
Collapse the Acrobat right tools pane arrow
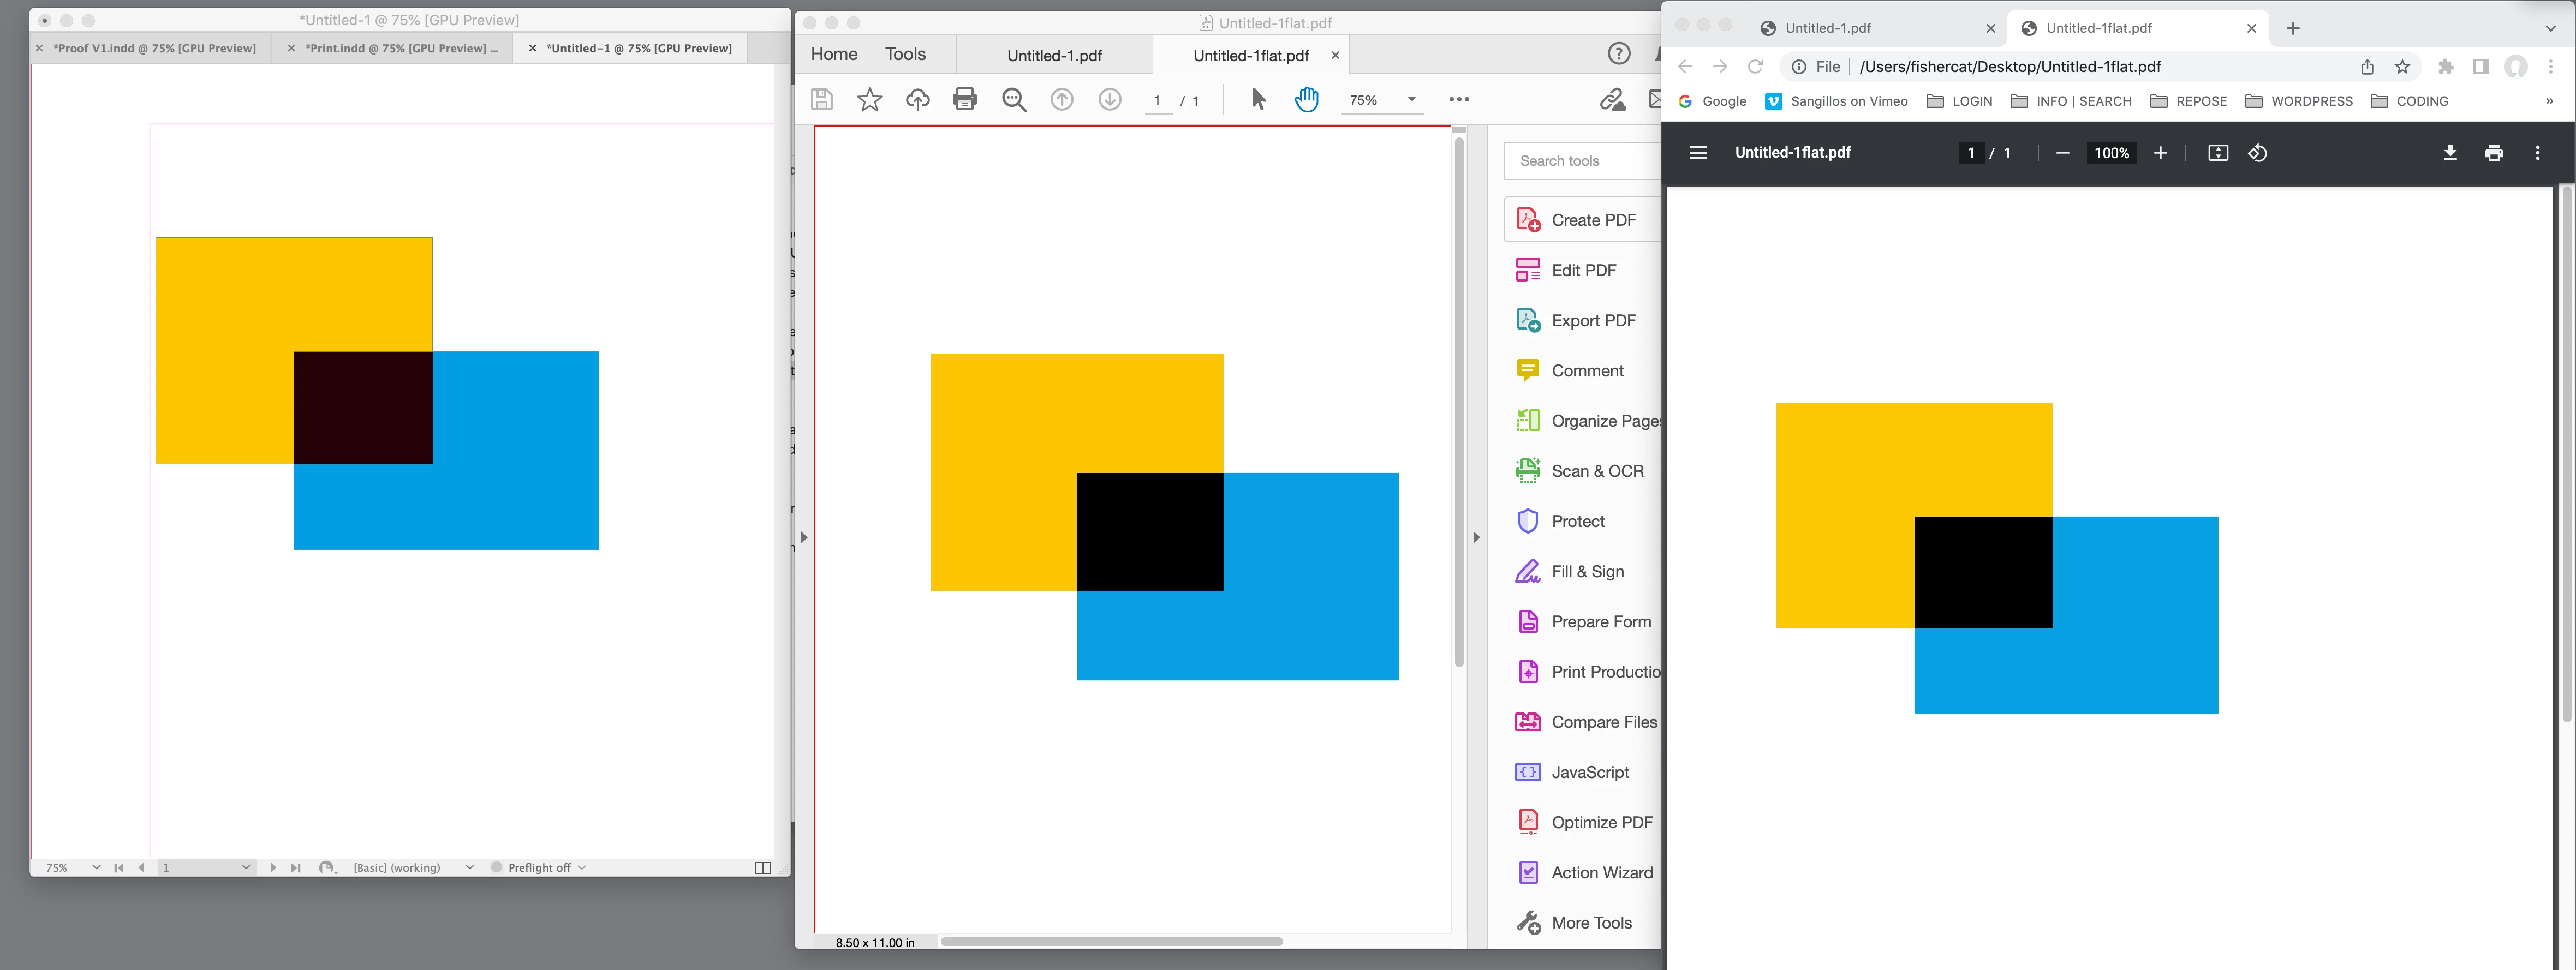coord(1476,537)
